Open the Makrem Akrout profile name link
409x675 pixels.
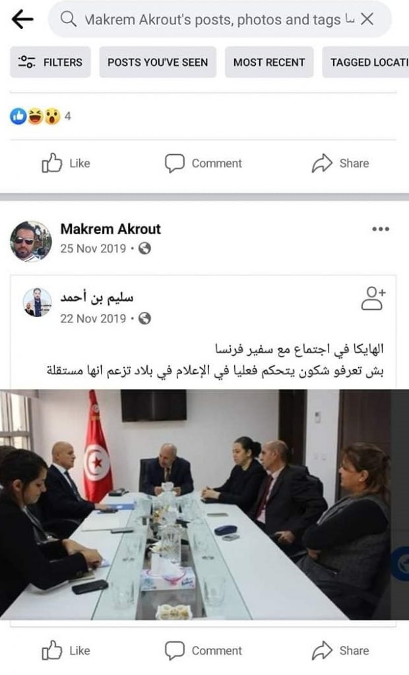coord(110,229)
